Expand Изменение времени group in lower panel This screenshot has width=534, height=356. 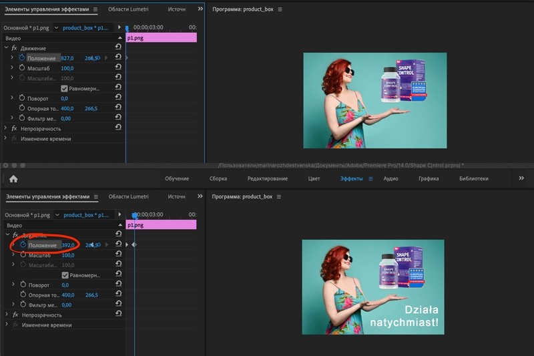[x=7, y=325]
